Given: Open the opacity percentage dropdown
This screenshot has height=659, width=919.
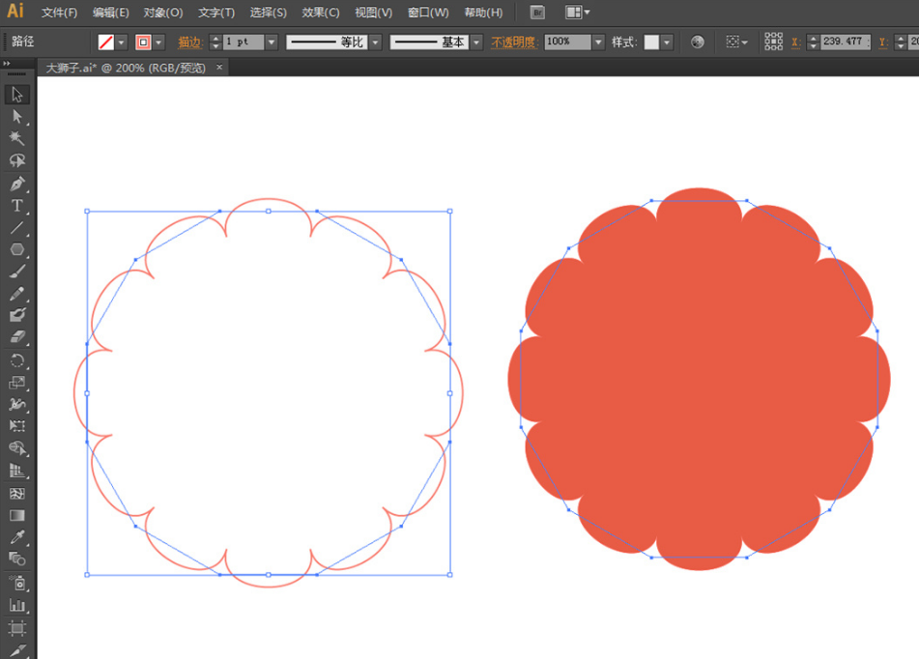Looking at the screenshot, I should [x=598, y=43].
